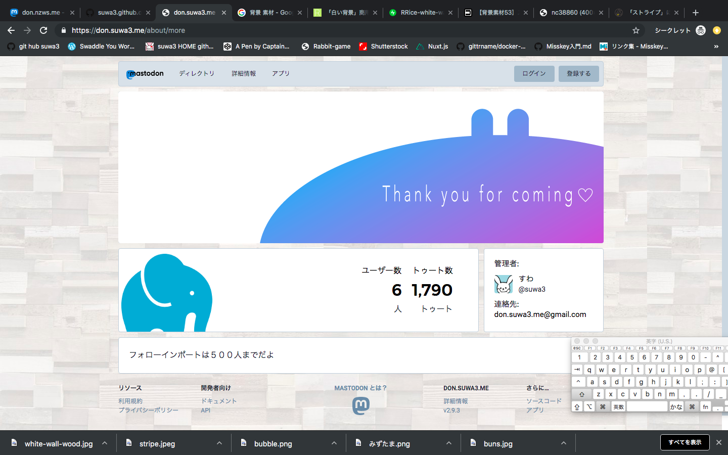Show hidden bookmarks via the overflow chevron

coord(716,47)
